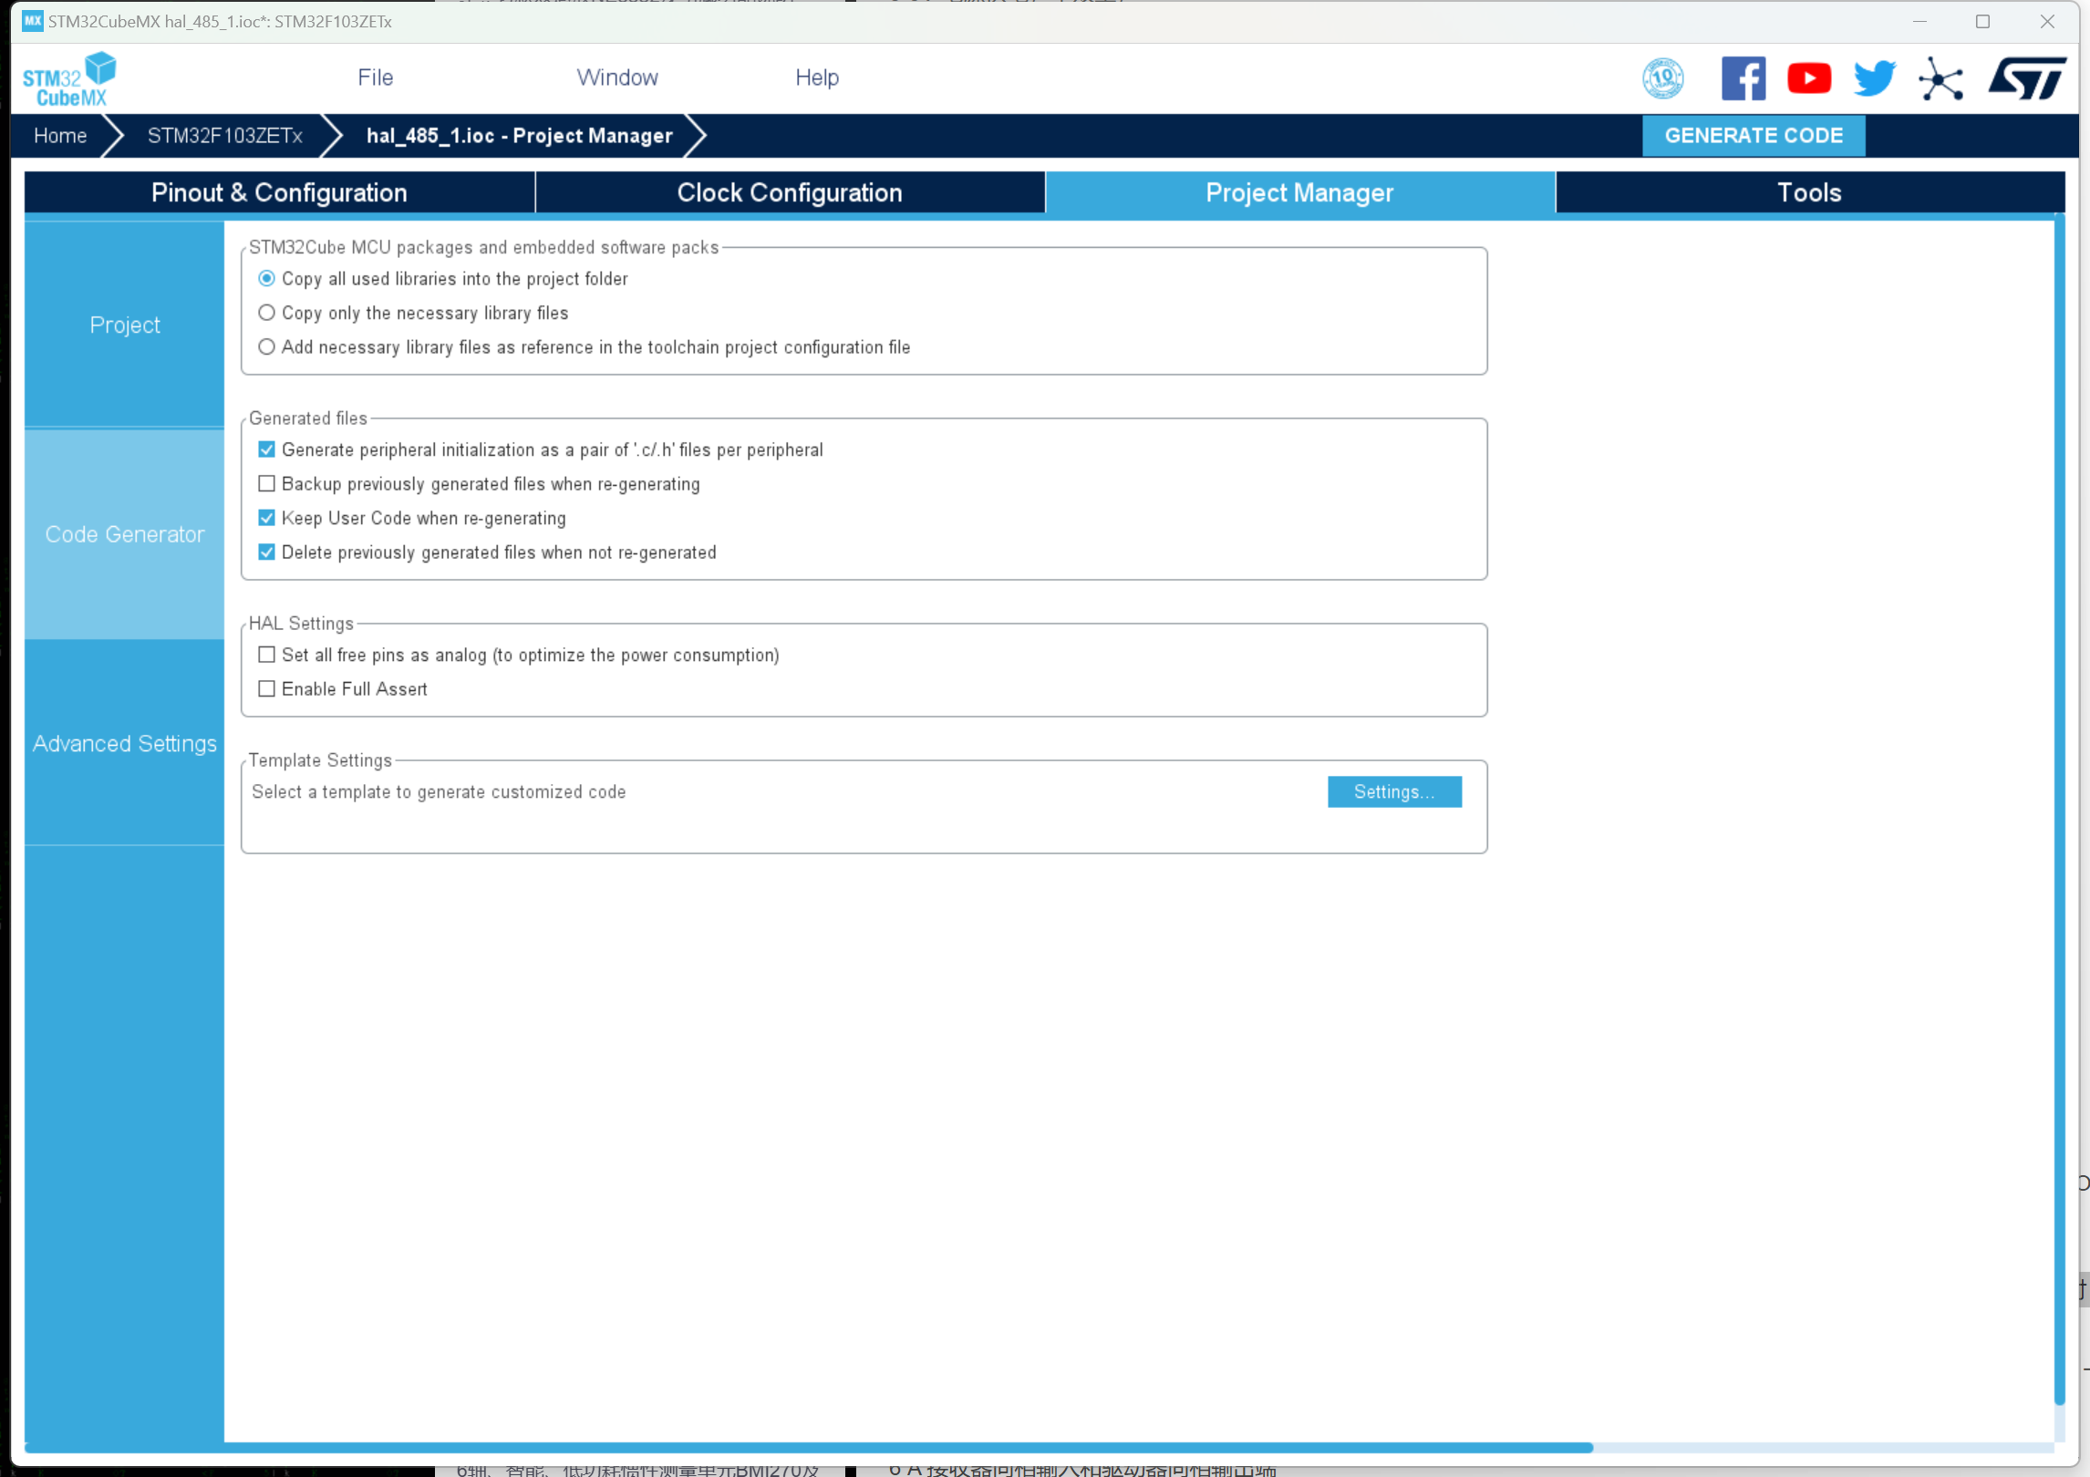
Task: Toggle Keep User Code when re-generating
Action: point(266,518)
